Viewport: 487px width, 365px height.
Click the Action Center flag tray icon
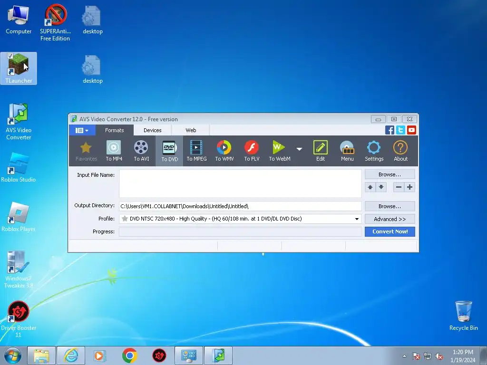click(416, 356)
